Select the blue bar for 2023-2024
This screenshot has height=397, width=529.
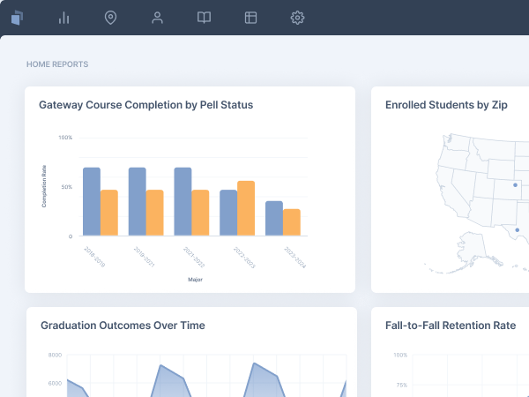(274, 218)
